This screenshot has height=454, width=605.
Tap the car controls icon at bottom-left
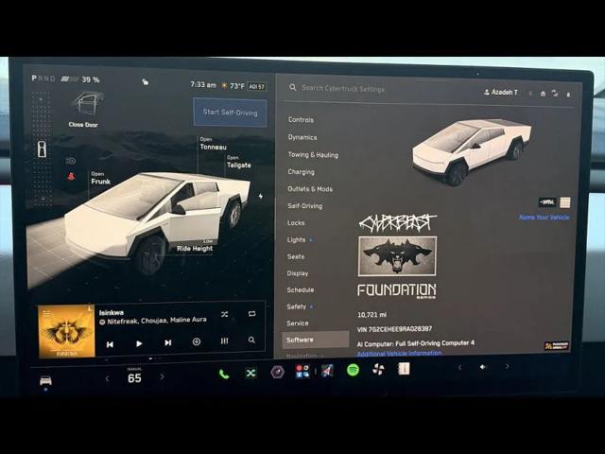click(45, 380)
